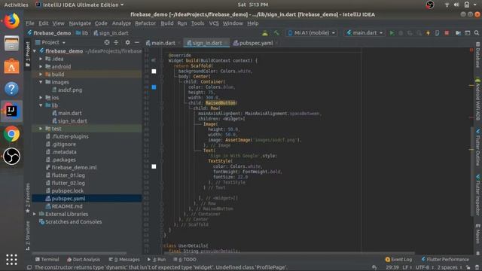Screen dimensions: 482x271
Task: Click the Project panel horizontal scrollbar
Action: click(x=79, y=254)
